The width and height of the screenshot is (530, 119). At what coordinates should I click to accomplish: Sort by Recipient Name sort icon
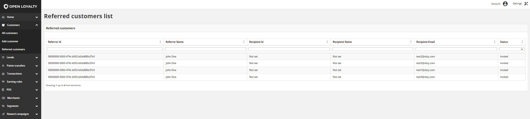click(x=411, y=42)
